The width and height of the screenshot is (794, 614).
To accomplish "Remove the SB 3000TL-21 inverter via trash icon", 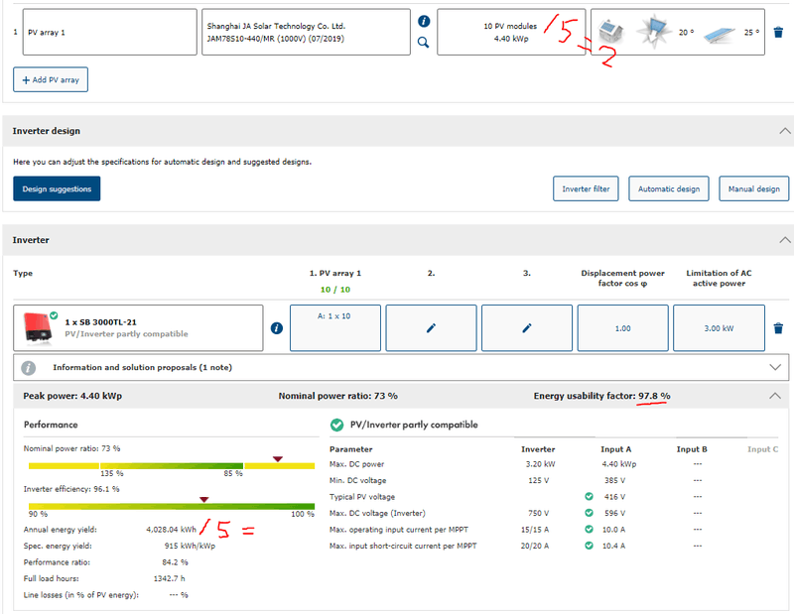I will pos(777,328).
